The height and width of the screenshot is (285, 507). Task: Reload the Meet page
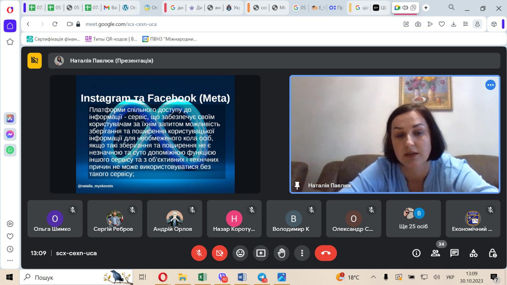coord(55,24)
